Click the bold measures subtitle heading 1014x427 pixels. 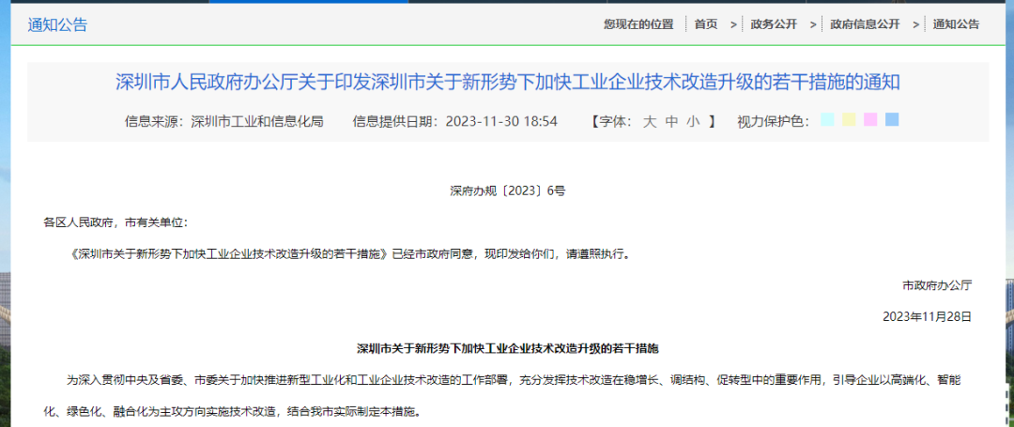coord(508,348)
